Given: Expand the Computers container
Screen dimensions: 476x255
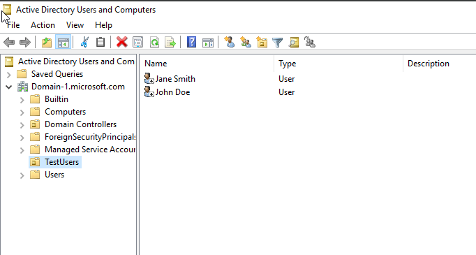Looking at the screenshot, I should pos(22,112).
